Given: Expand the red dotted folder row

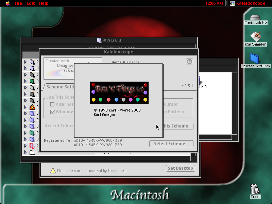Looking at the screenshot, I should pyautogui.click(x=26, y=146).
